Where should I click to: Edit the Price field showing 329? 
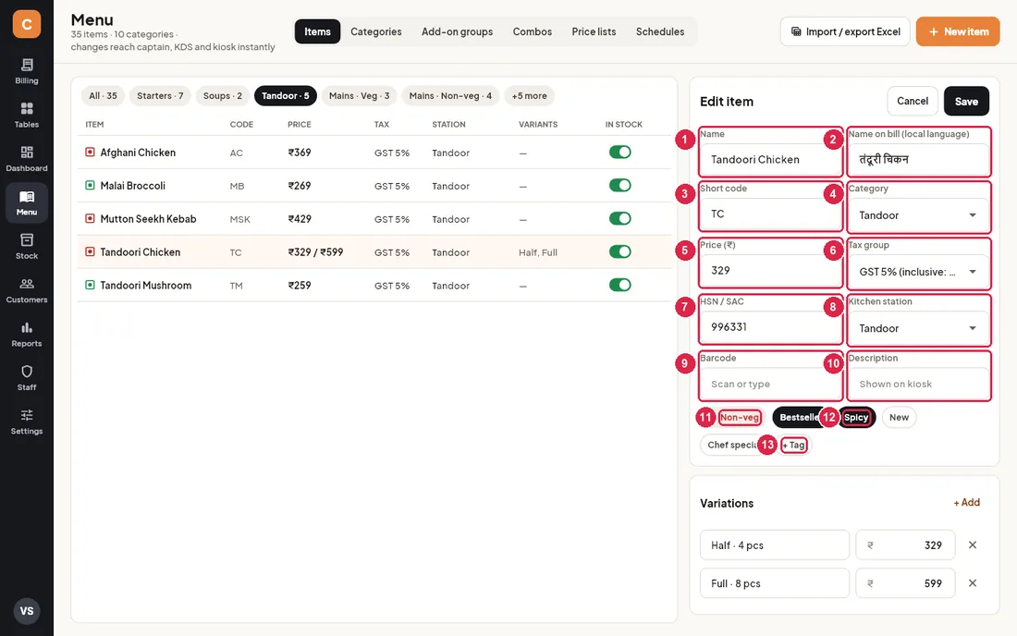770,270
